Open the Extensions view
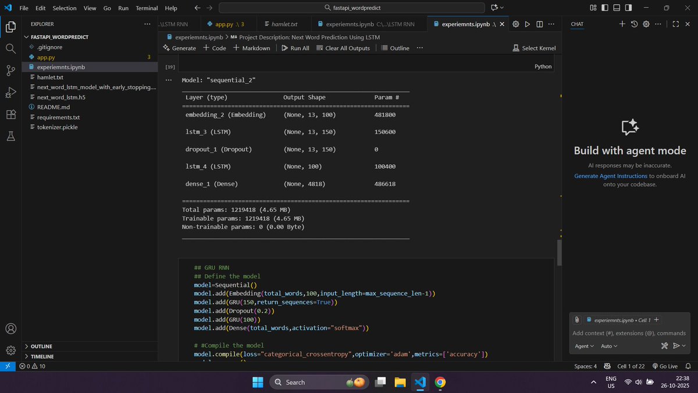Screen dimensions: 698x393 [x=10, y=114]
